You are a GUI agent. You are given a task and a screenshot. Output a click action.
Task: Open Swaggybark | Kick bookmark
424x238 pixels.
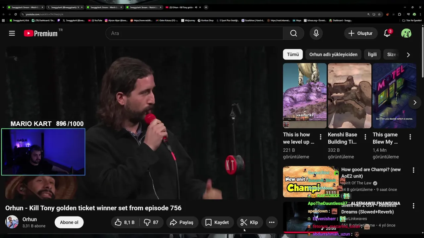point(20,20)
